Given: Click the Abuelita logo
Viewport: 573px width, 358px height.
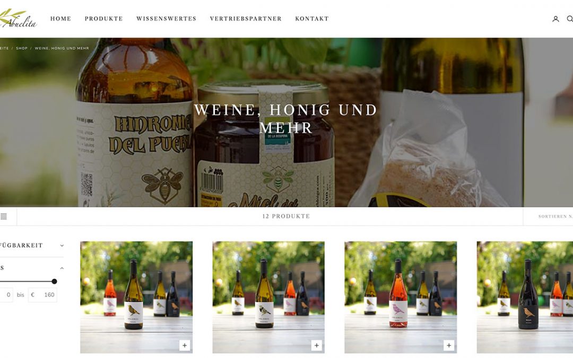Looking at the screenshot, I should pyautogui.click(x=18, y=19).
